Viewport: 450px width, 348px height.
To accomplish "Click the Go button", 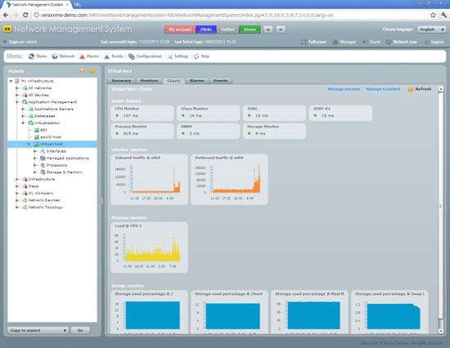I will (x=80, y=330).
